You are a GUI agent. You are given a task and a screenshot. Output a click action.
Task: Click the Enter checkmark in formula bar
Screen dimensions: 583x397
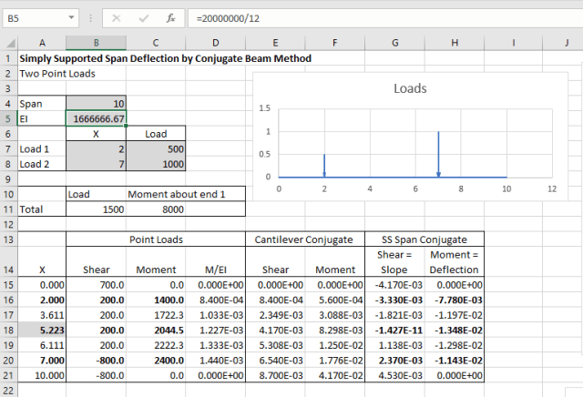pos(142,17)
